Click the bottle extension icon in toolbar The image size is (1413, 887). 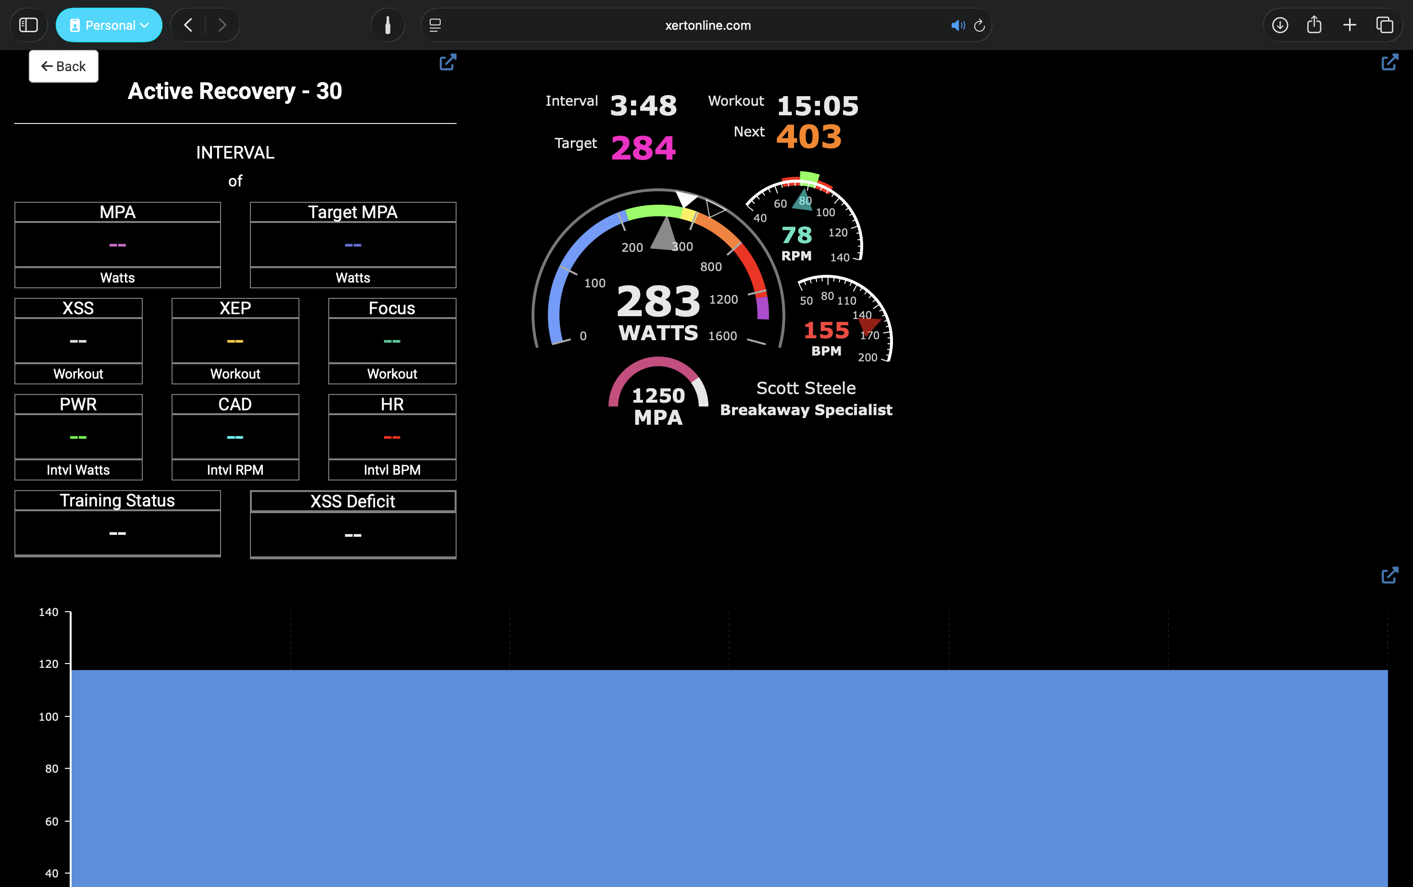[x=387, y=25]
